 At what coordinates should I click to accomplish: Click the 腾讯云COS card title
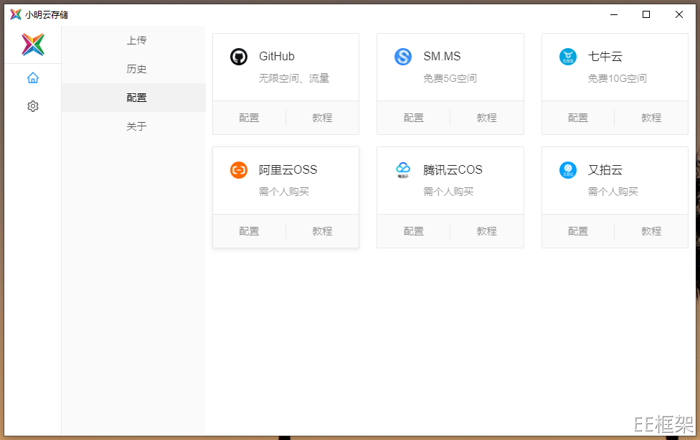point(453,169)
